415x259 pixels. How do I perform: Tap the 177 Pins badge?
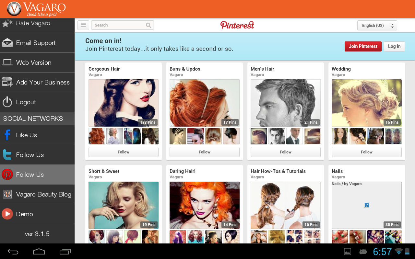click(148, 122)
